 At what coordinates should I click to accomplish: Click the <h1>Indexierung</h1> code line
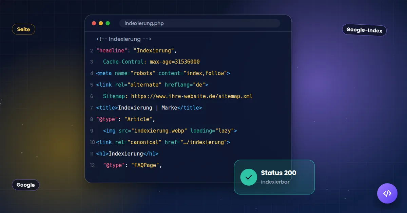coord(127,154)
